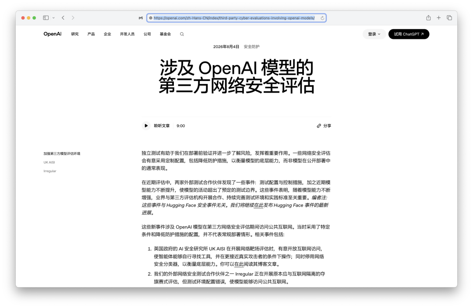Open the sidebar options chevron dropdown
Viewport: 473px width, 308px height.
click(53, 18)
